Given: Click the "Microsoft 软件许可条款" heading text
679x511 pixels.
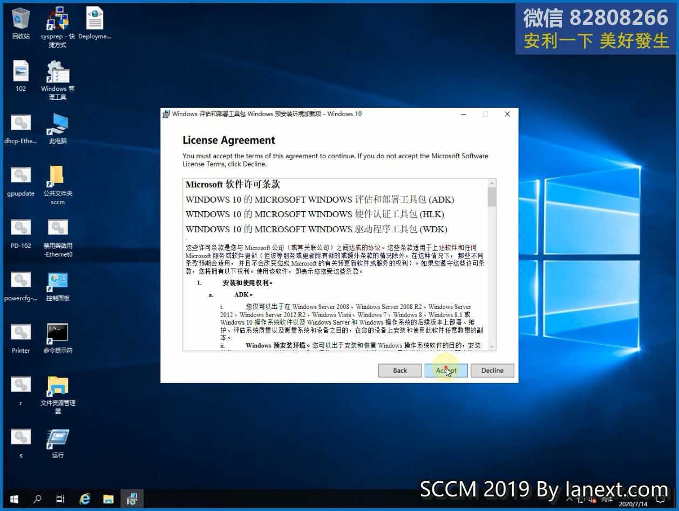Looking at the screenshot, I should [x=233, y=184].
